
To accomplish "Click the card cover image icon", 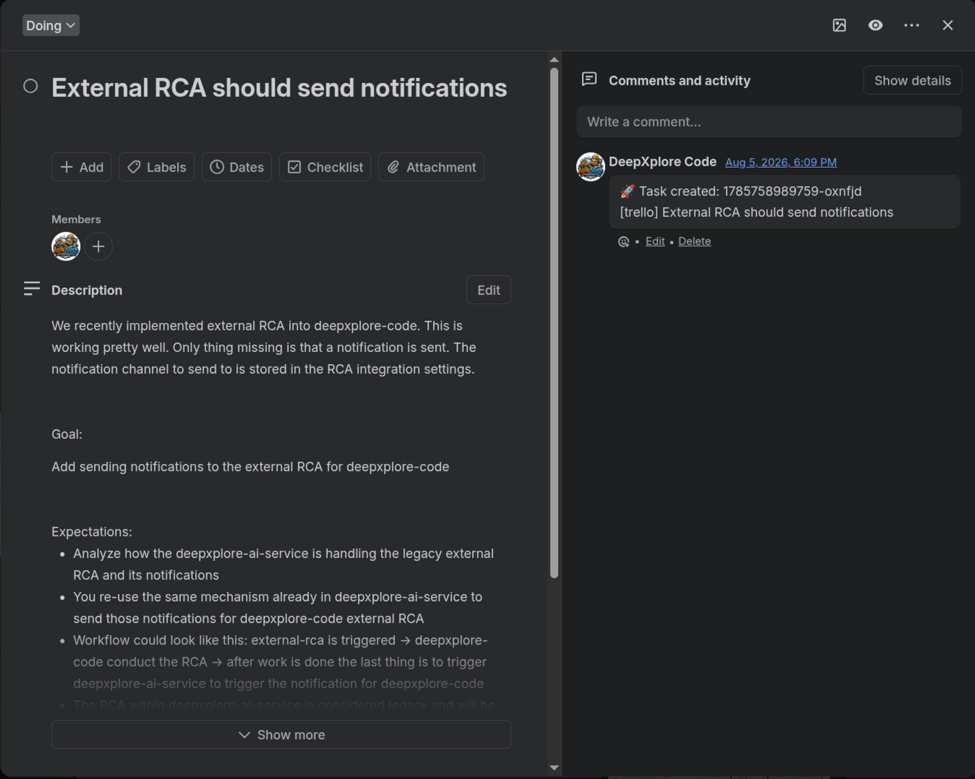I will 839,25.
